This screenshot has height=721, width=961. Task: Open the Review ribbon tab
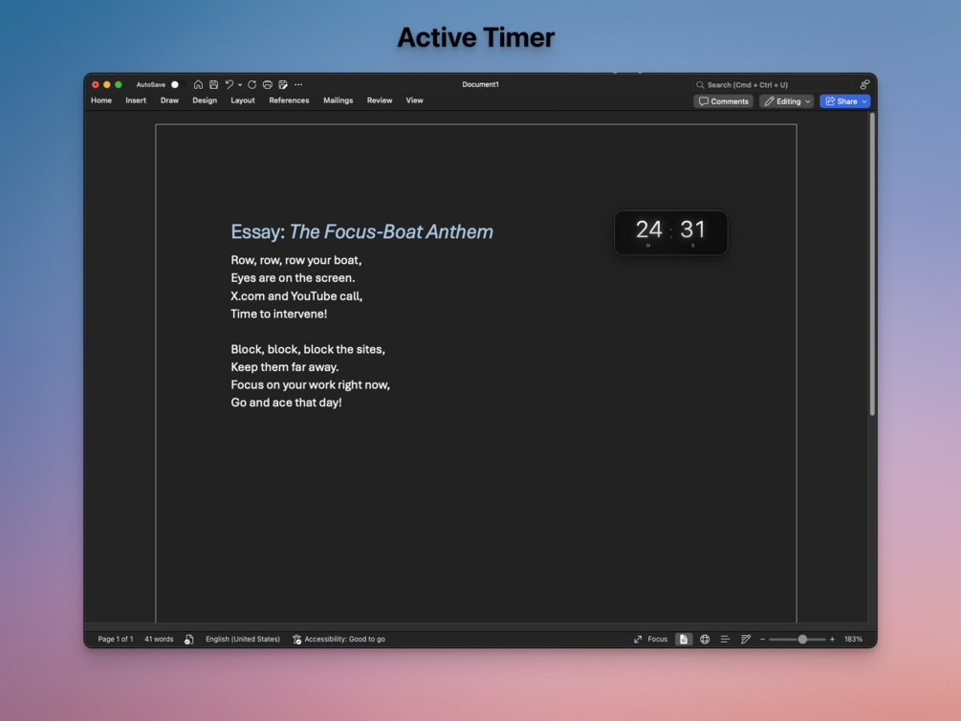(380, 100)
